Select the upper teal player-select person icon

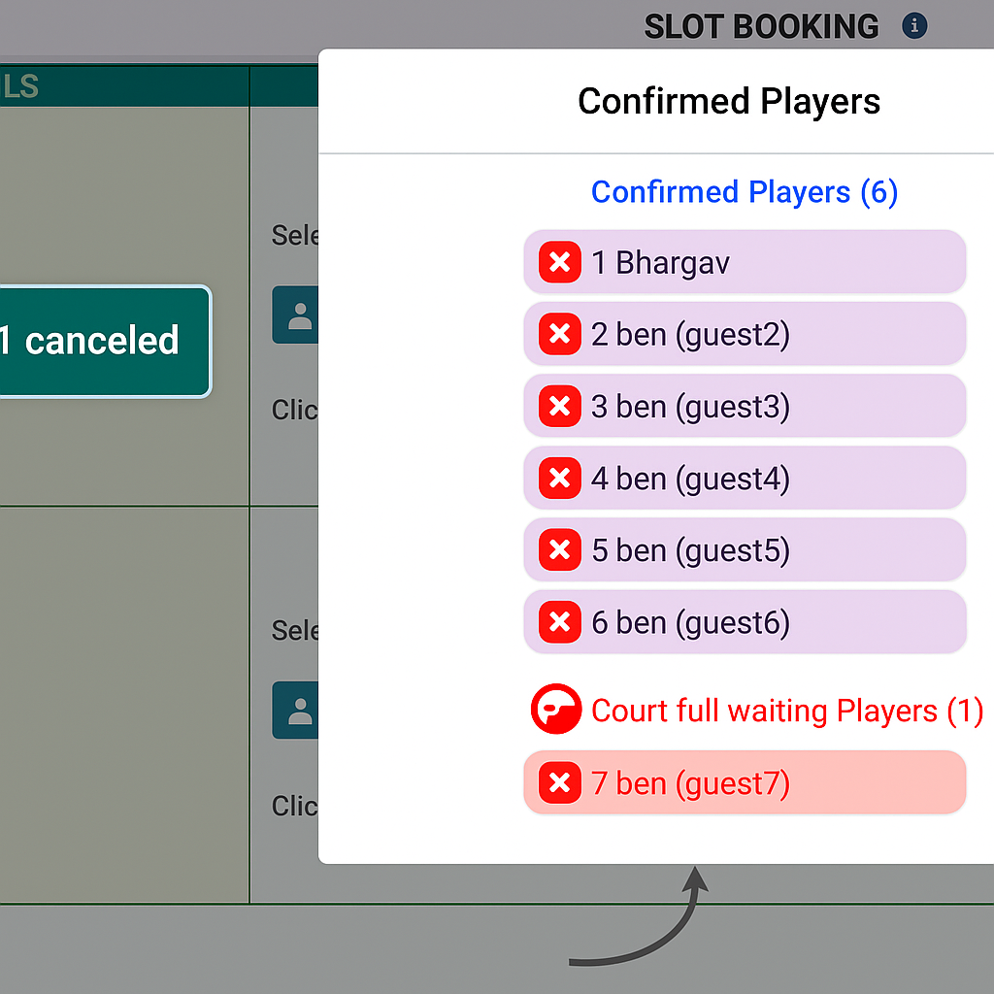point(296,315)
